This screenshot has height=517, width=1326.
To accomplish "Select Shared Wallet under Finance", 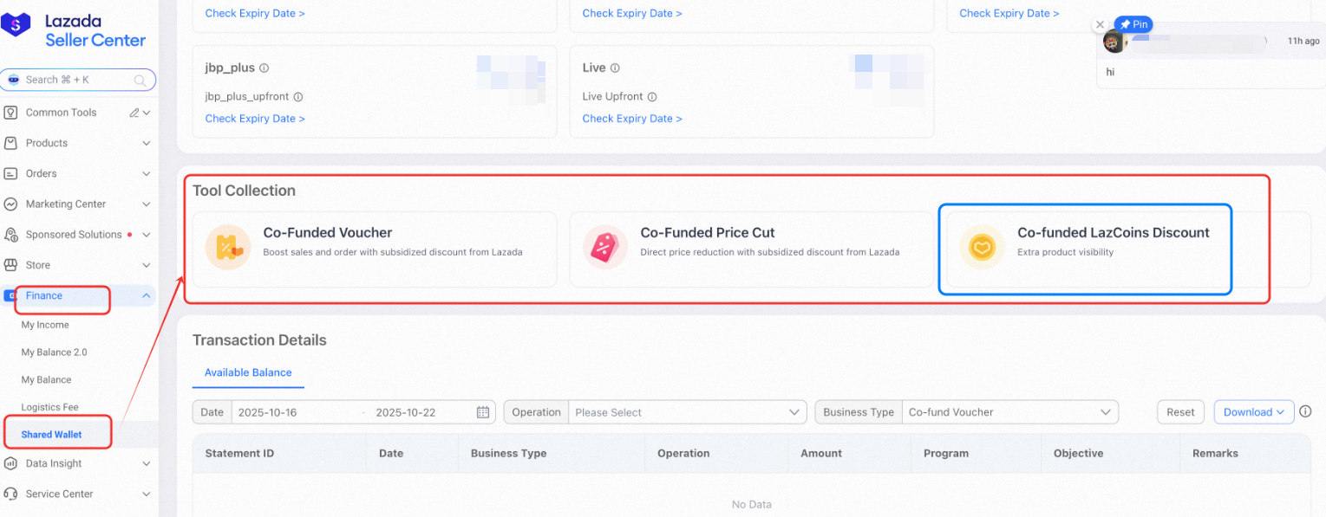I will tap(50, 431).
